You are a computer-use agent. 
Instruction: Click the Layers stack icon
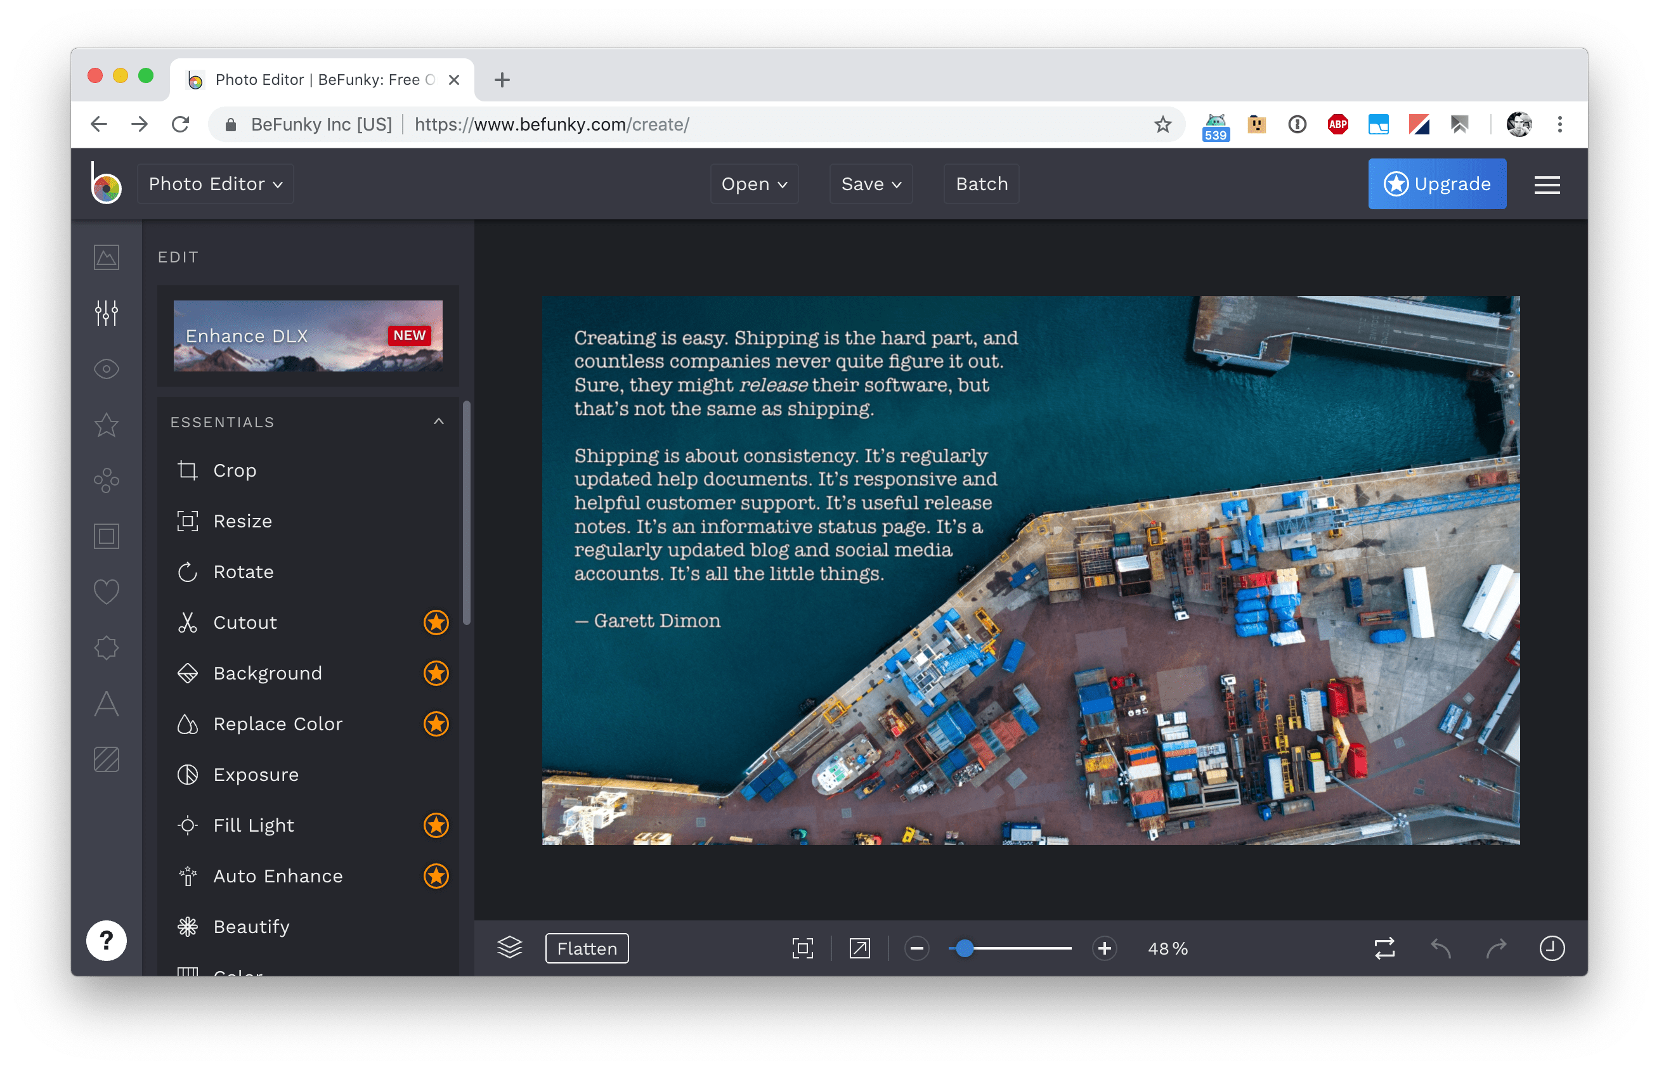[509, 948]
